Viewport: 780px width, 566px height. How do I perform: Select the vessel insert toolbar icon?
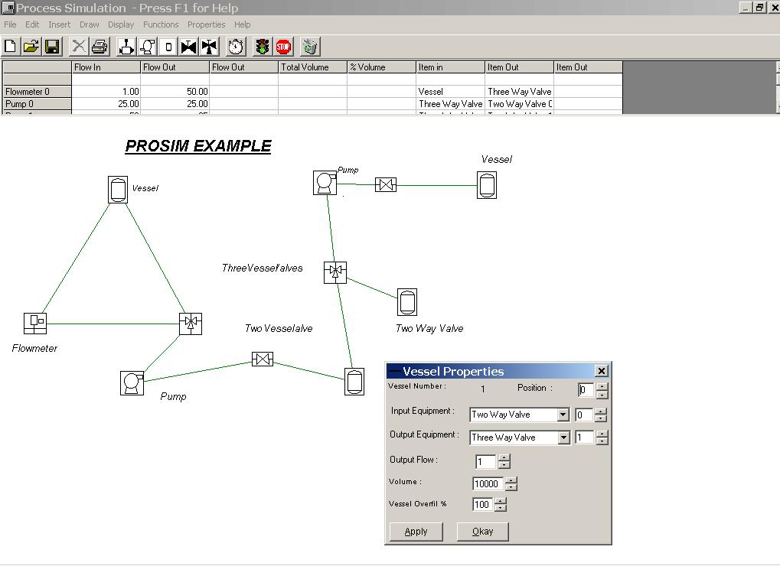tap(168, 47)
